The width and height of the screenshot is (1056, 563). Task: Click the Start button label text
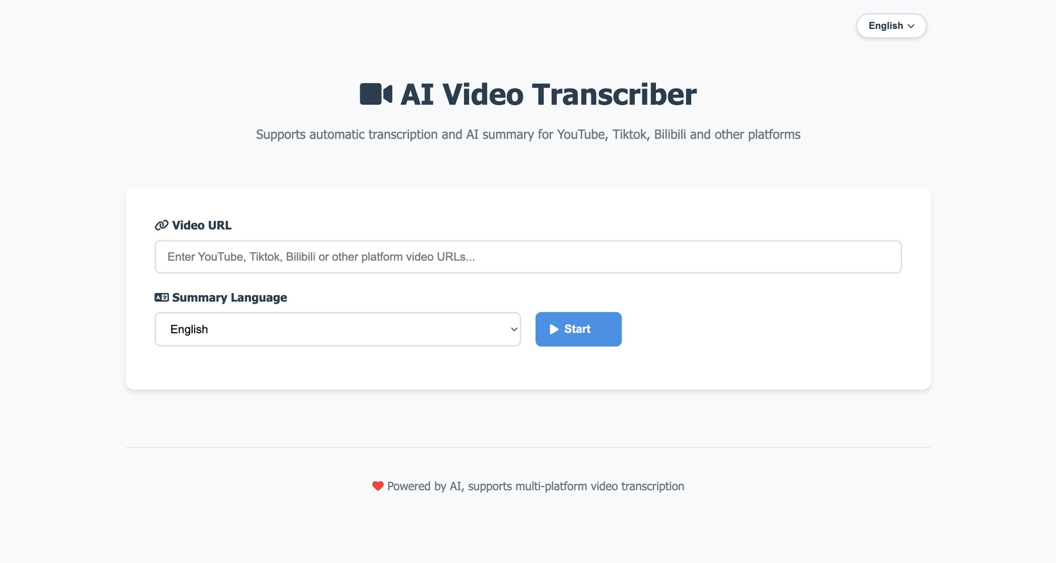pyautogui.click(x=577, y=329)
